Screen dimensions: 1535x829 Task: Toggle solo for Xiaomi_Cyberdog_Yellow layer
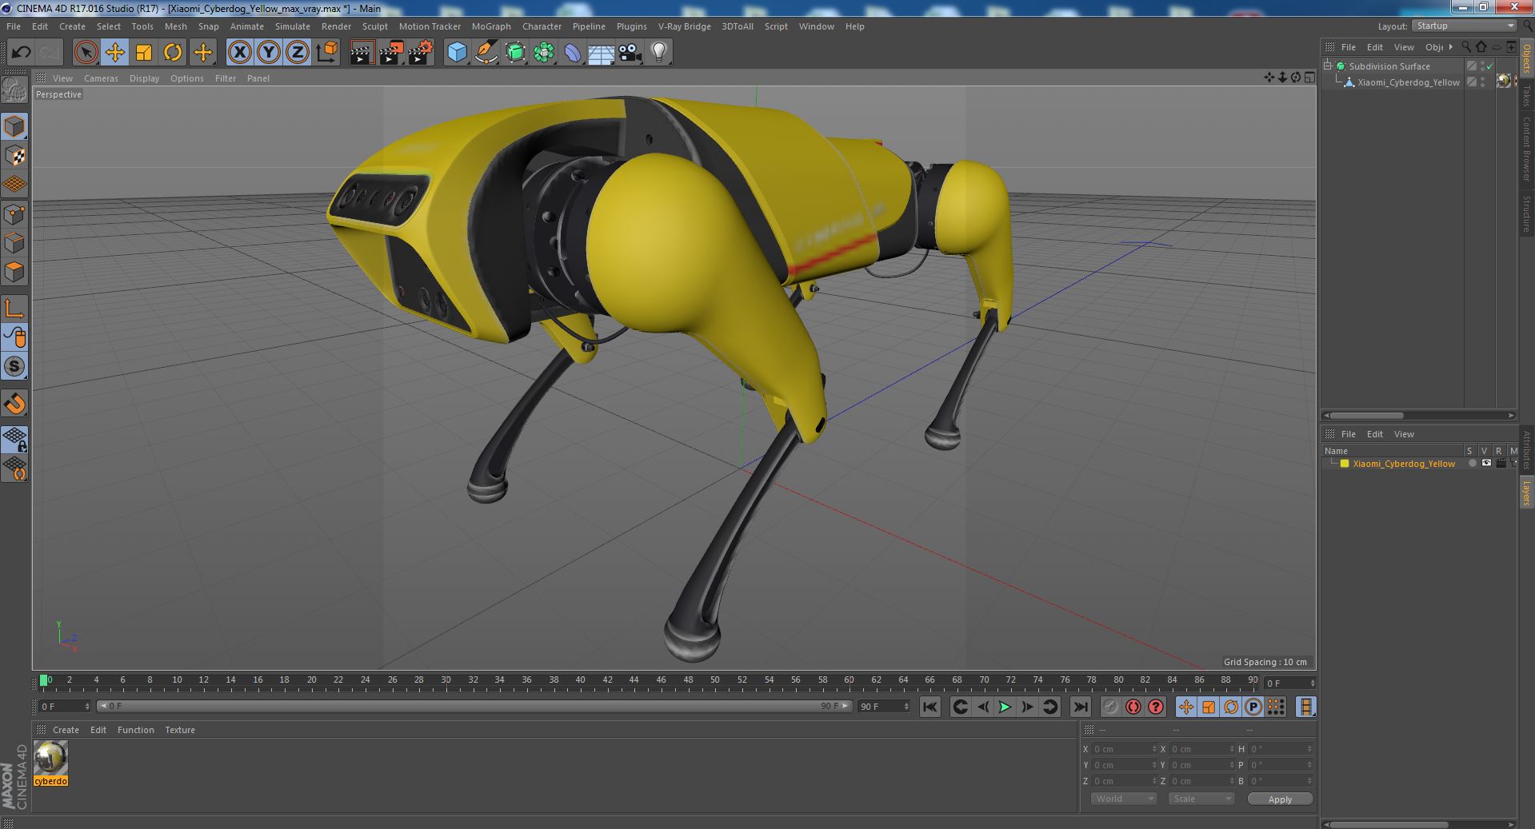pos(1472,464)
